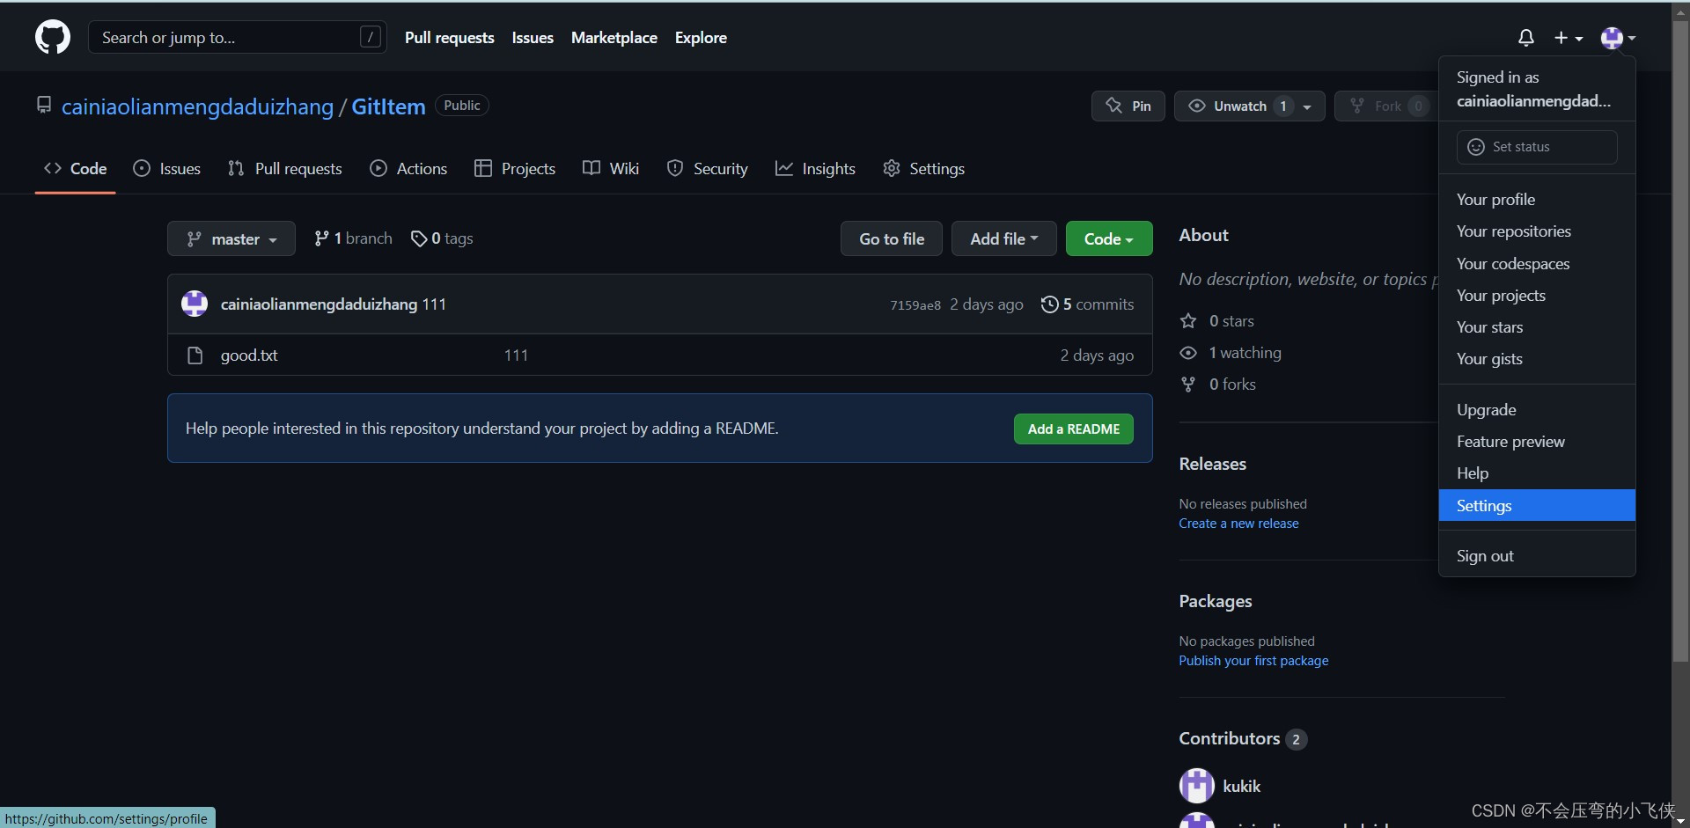Open the Projects tab
1690x828 pixels.
click(515, 169)
